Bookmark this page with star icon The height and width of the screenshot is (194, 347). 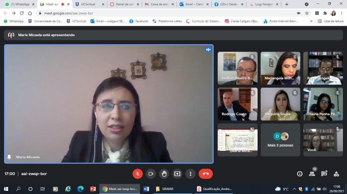pos(307,13)
